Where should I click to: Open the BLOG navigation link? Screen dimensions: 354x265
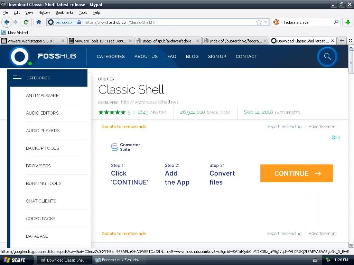coord(192,56)
